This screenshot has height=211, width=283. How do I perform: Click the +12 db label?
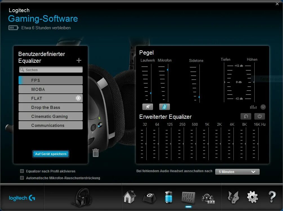[239, 66]
